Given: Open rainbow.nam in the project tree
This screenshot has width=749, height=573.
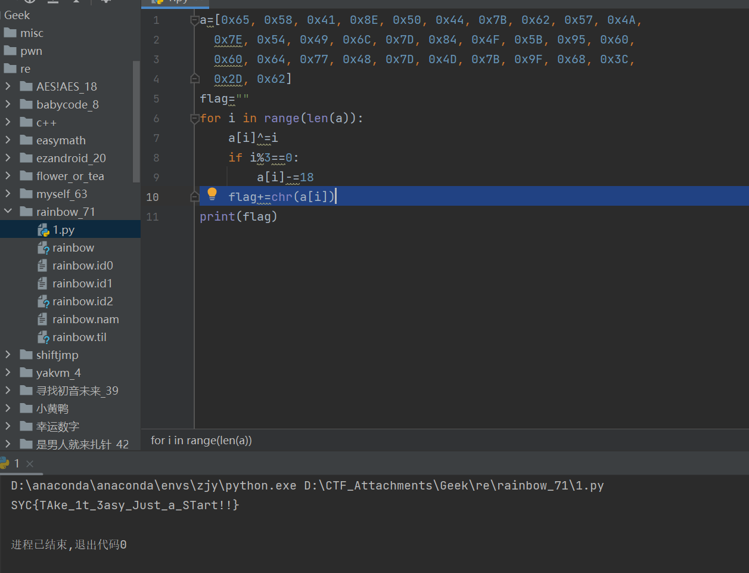Looking at the screenshot, I should pyautogui.click(x=85, y=320).
